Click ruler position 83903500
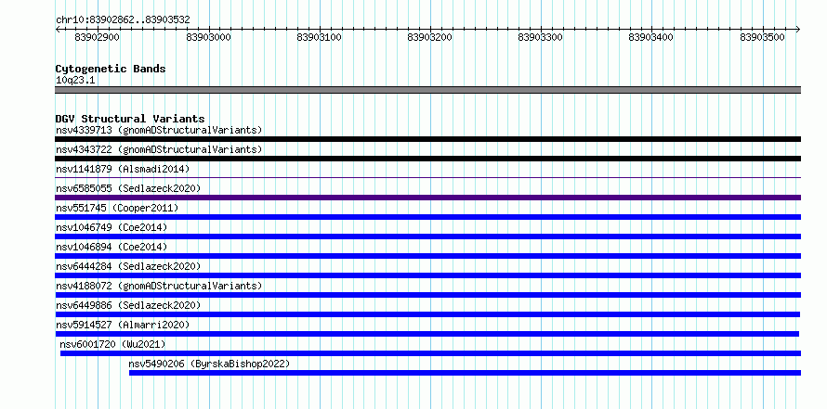This screenshot has height=409, width=827. click(x=762, y=37)
